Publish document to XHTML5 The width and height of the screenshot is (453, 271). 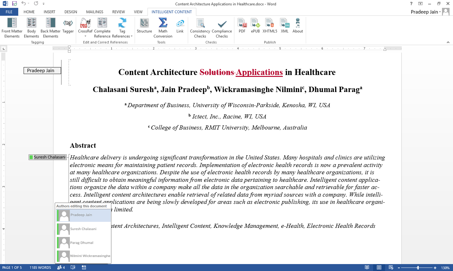[270, 26]
